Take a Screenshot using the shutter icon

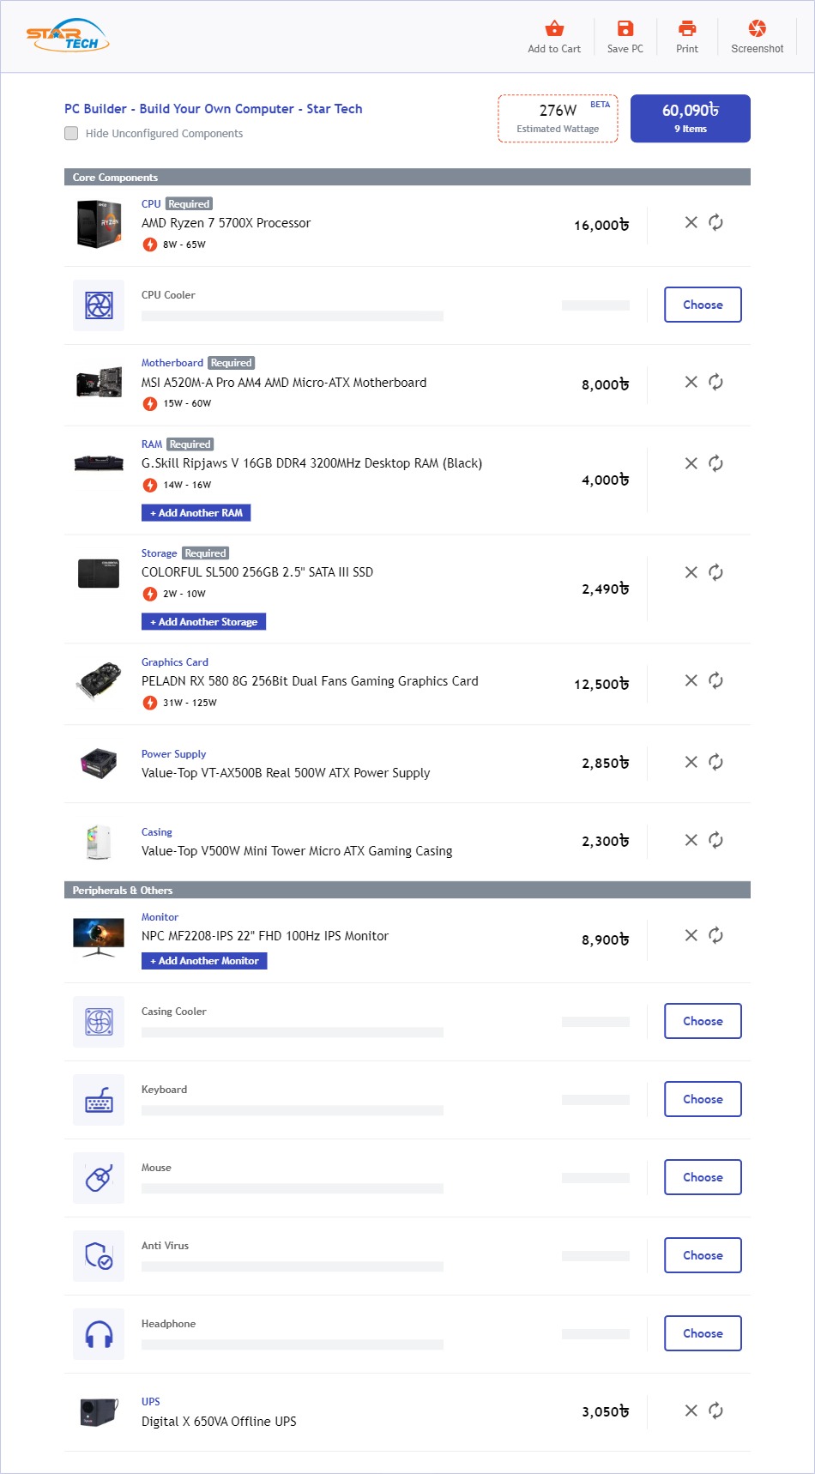pos(757,29)
